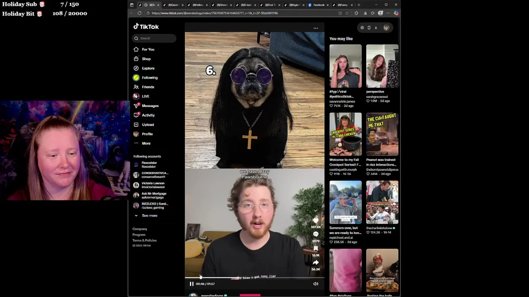The height and width of the screenshot is (297, 529).
Task: Open the tab actions menu icon
Action: point(132,5)
